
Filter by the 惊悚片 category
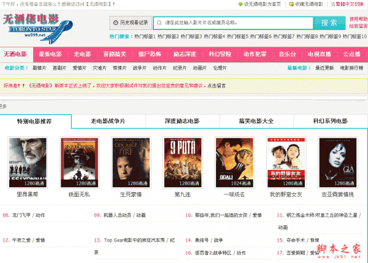(x=120, y=68)
